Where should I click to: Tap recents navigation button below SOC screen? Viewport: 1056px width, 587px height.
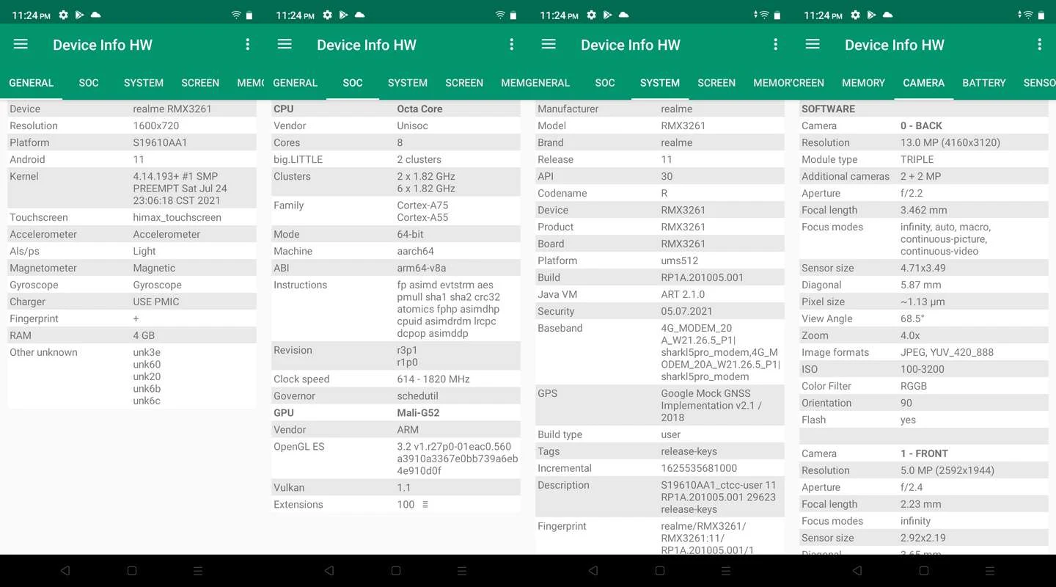(x=462, y=570)
